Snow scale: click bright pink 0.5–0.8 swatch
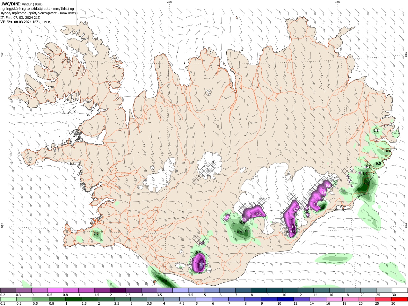The height and width of the screenshot is (306, 408). point(55,290)
